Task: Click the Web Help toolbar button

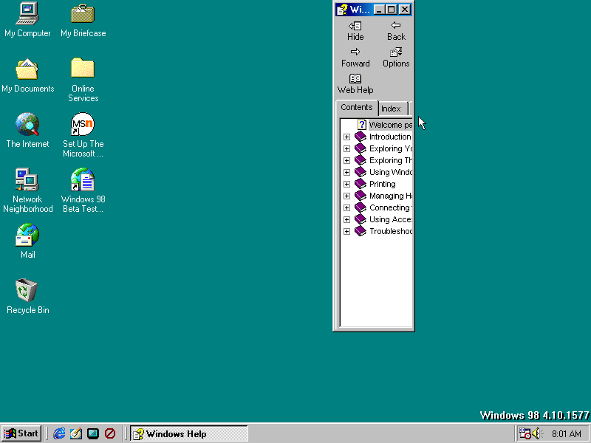Action: (355, 84)
